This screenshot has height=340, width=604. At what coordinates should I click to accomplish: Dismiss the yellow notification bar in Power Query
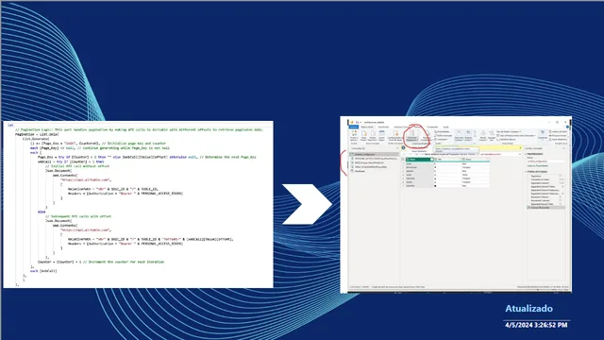point(520,147)
